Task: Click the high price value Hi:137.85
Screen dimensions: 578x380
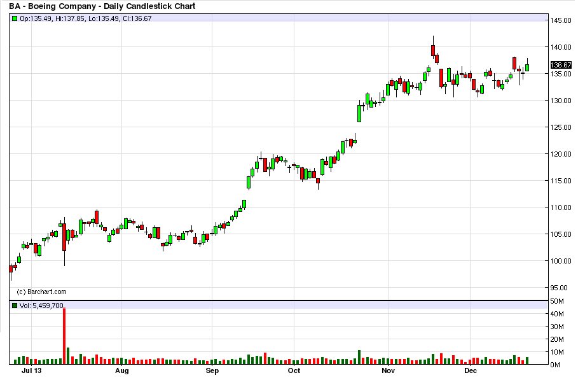Action: [x=70, y=18]
